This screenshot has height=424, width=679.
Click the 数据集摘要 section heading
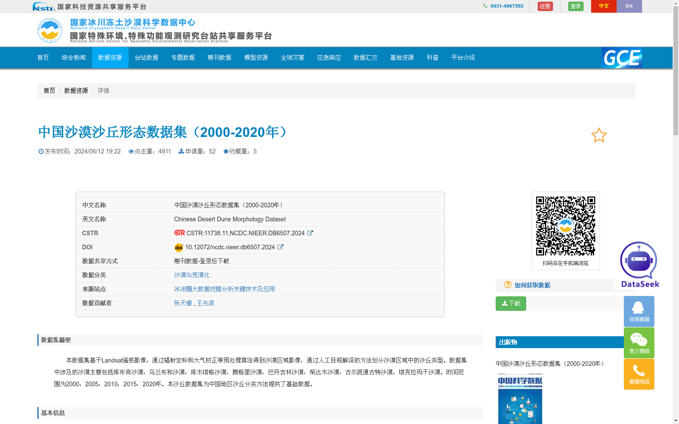(x=56, y=340)
